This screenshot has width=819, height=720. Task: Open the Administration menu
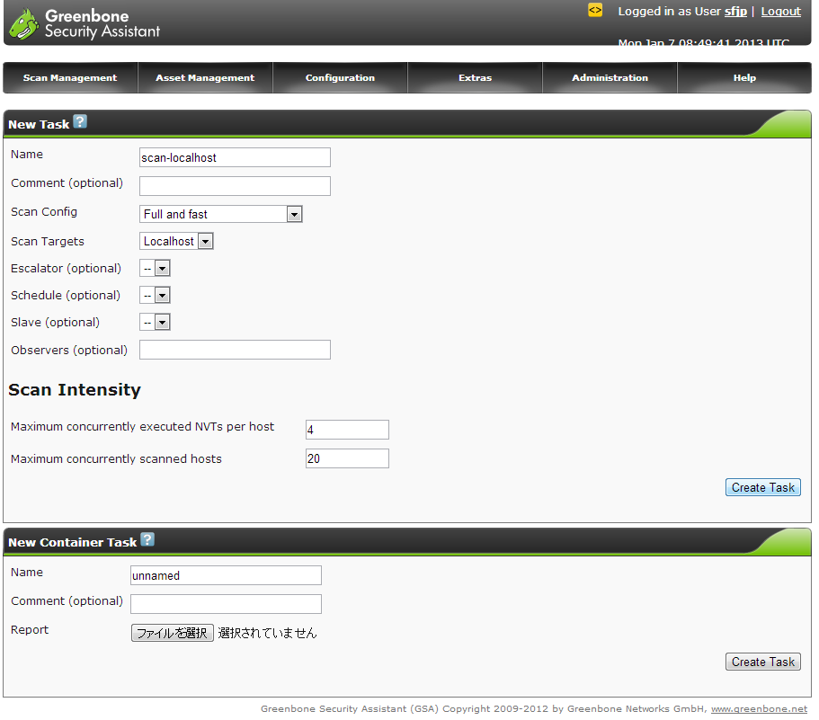pyautogui.click(x=610, y=78)
